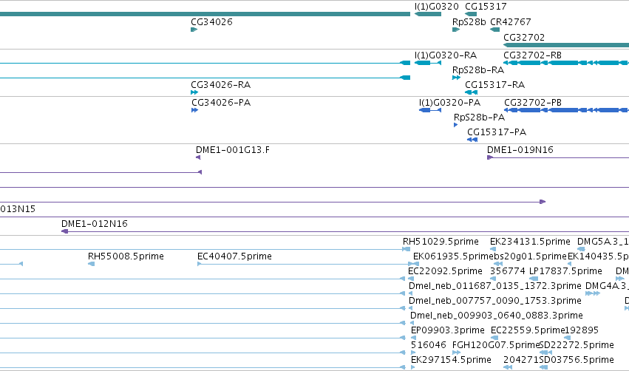Viewport: 629px width, 371px height.
Task: Click the CR42767 gene label
Action: pos(510,21)
